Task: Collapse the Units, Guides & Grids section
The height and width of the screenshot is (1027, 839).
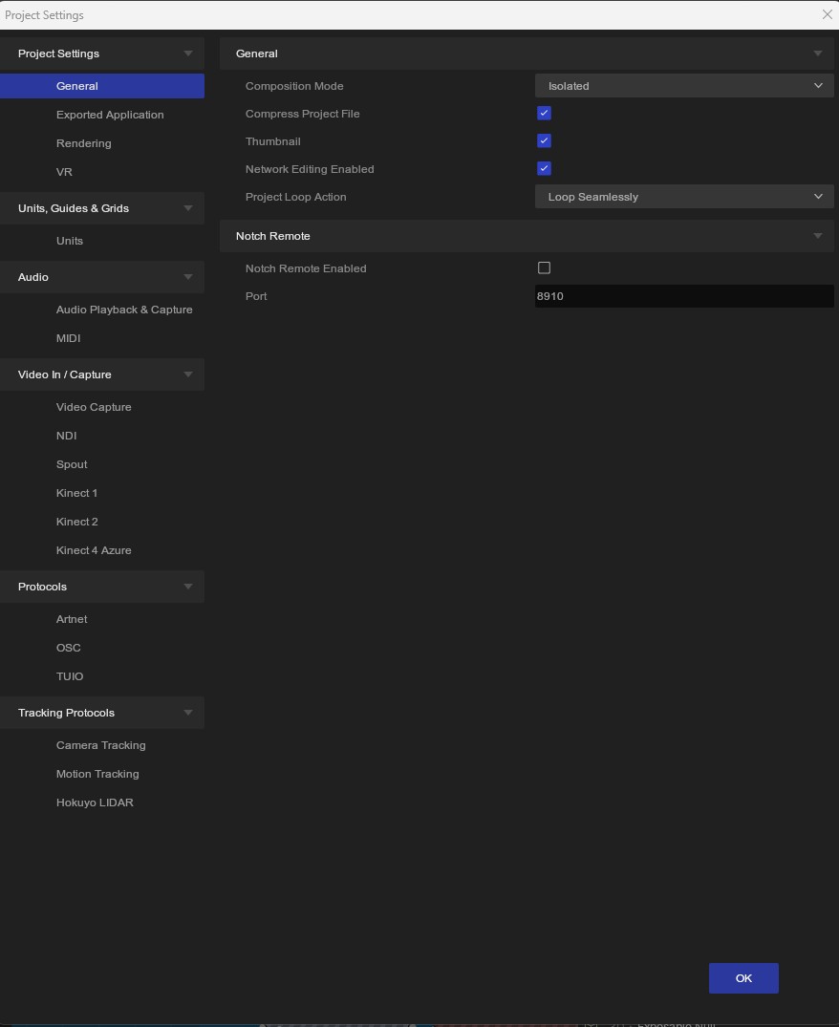Action: click(188, 208)
